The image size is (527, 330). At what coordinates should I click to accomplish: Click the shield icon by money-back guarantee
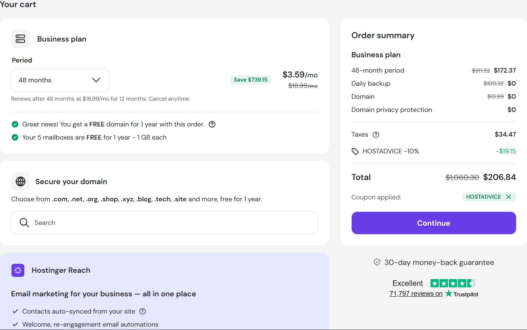coord(377,262)
